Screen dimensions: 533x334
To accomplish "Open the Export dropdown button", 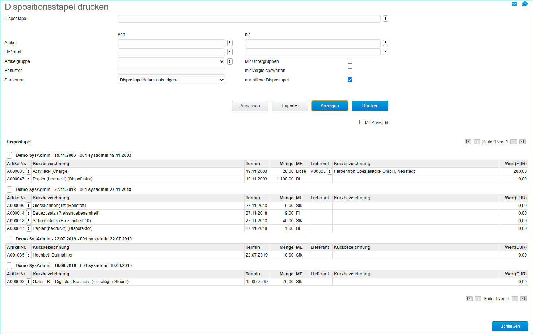I will (x=290, y=106).
